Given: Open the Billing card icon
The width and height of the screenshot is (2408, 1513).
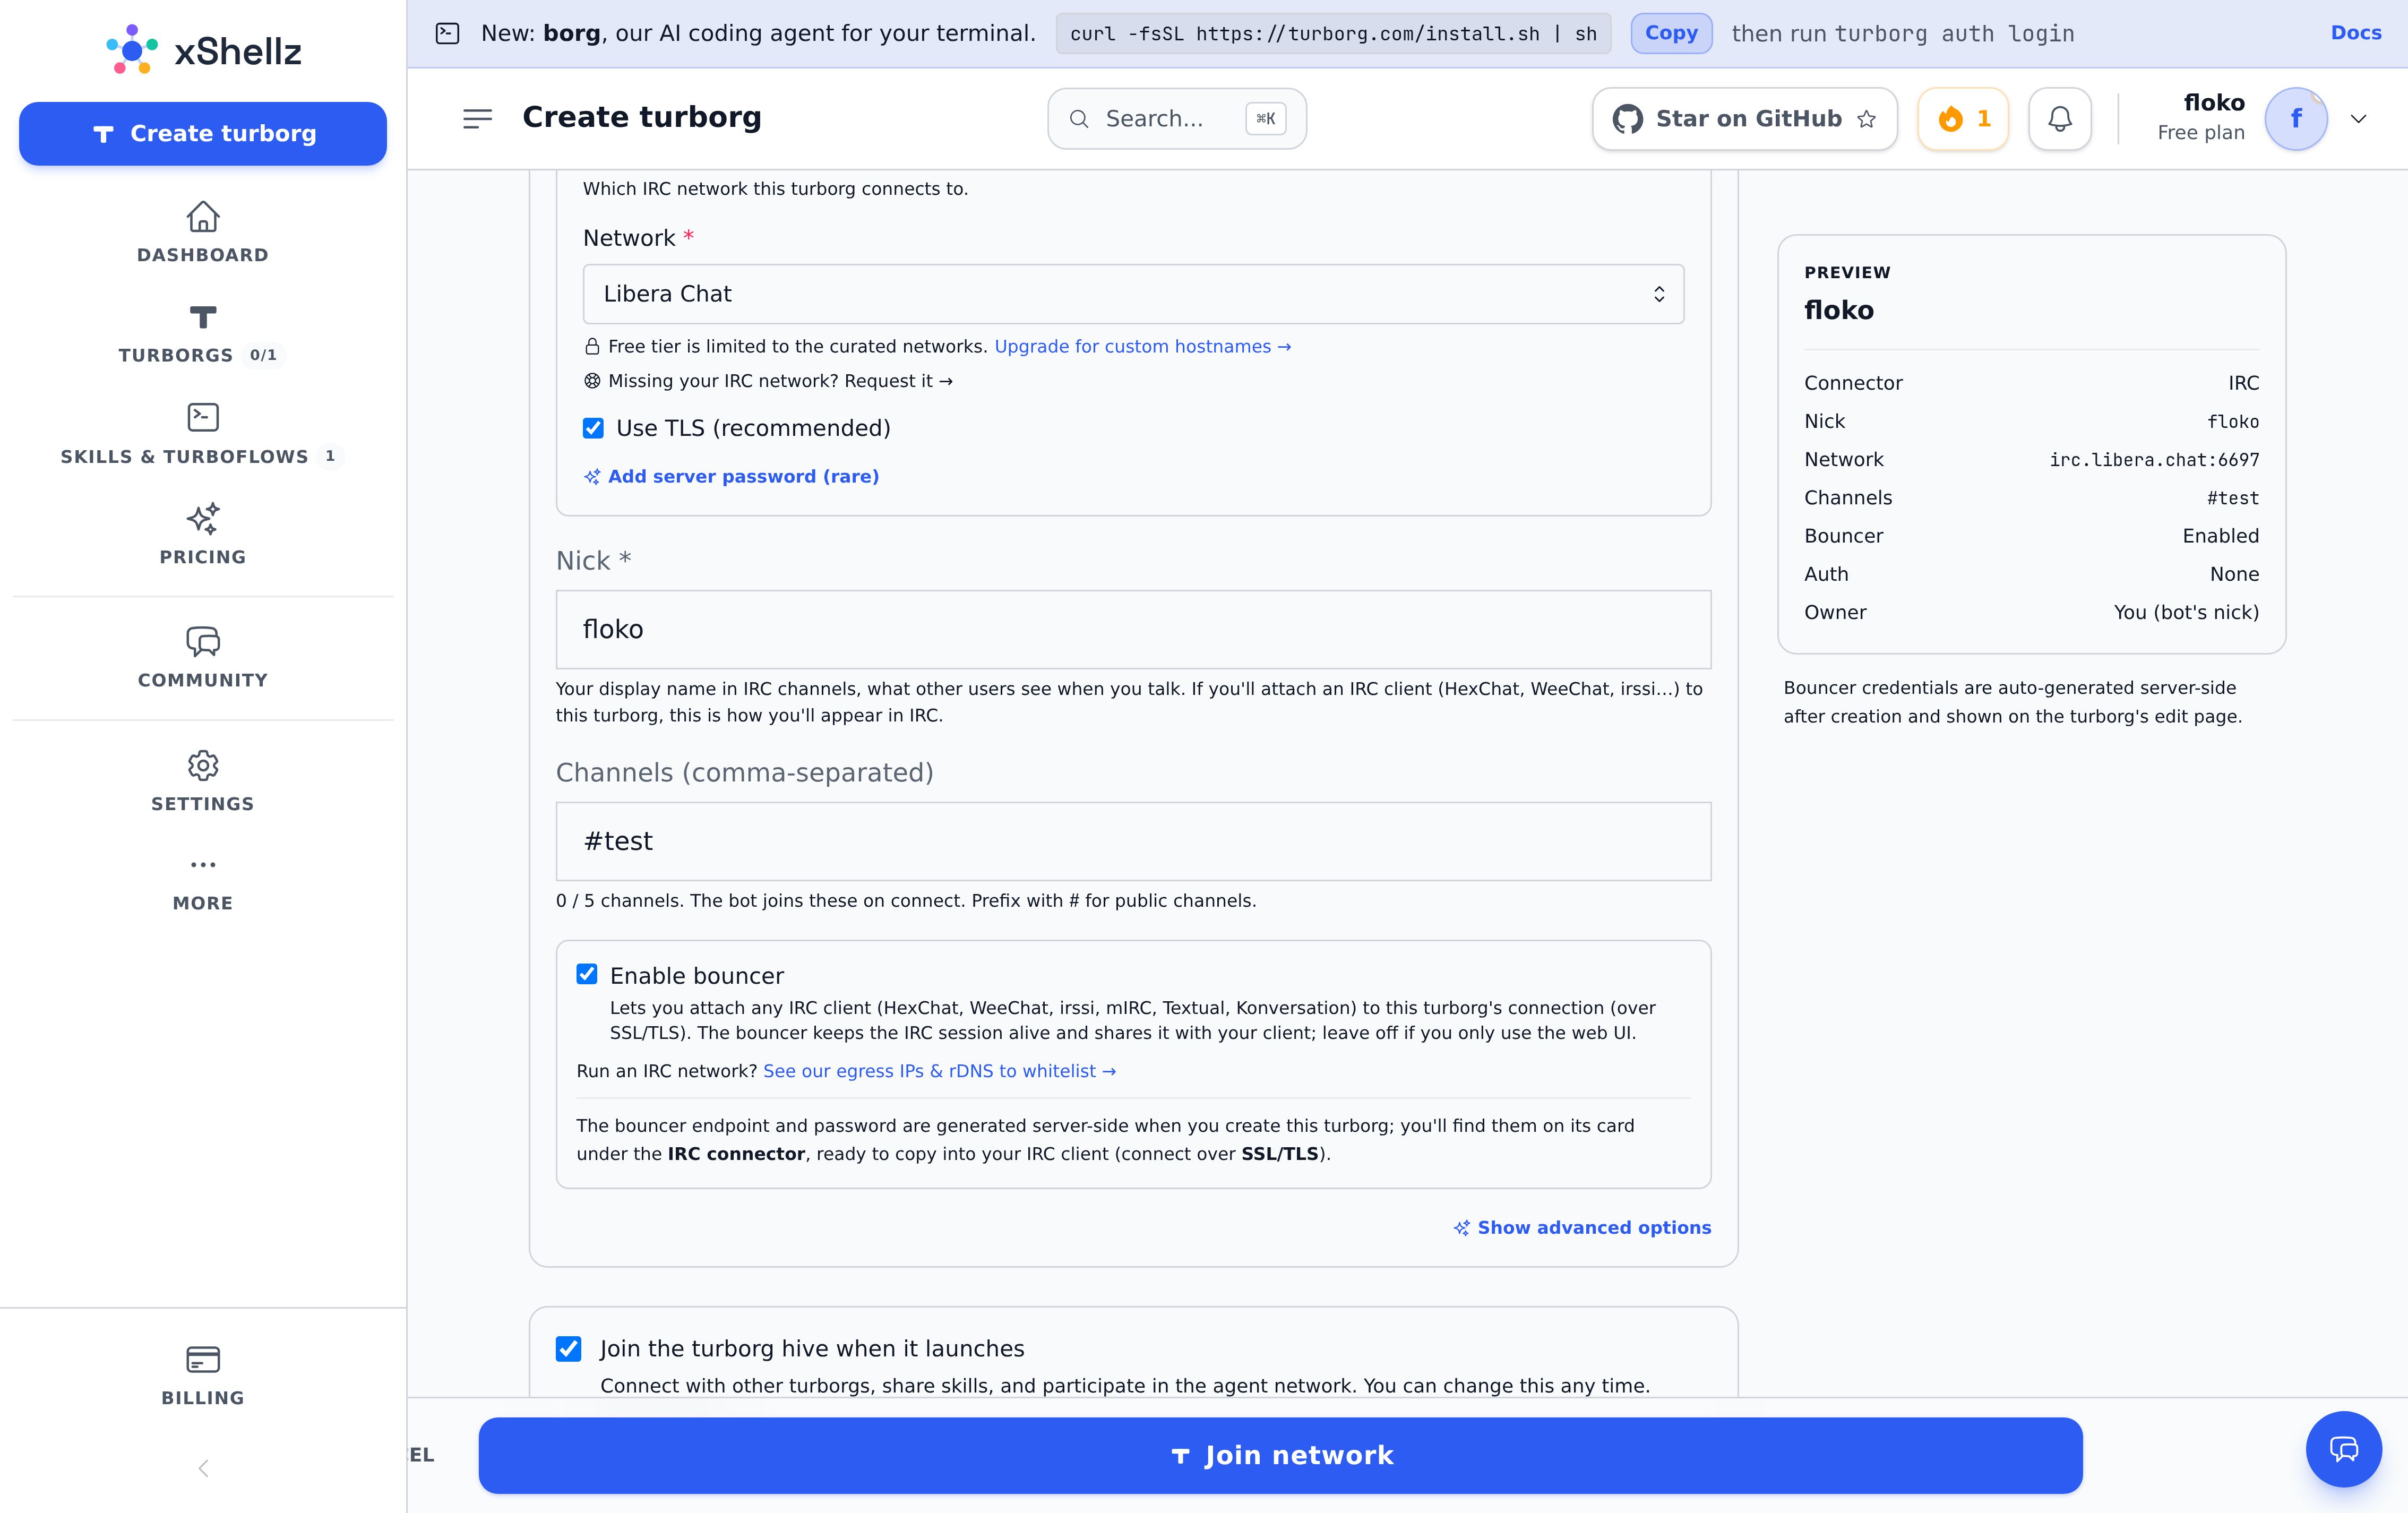Looking at the screenshot, I should 203,1359.
